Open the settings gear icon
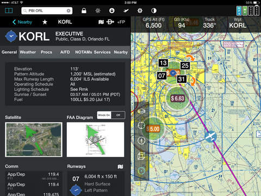 140,11
